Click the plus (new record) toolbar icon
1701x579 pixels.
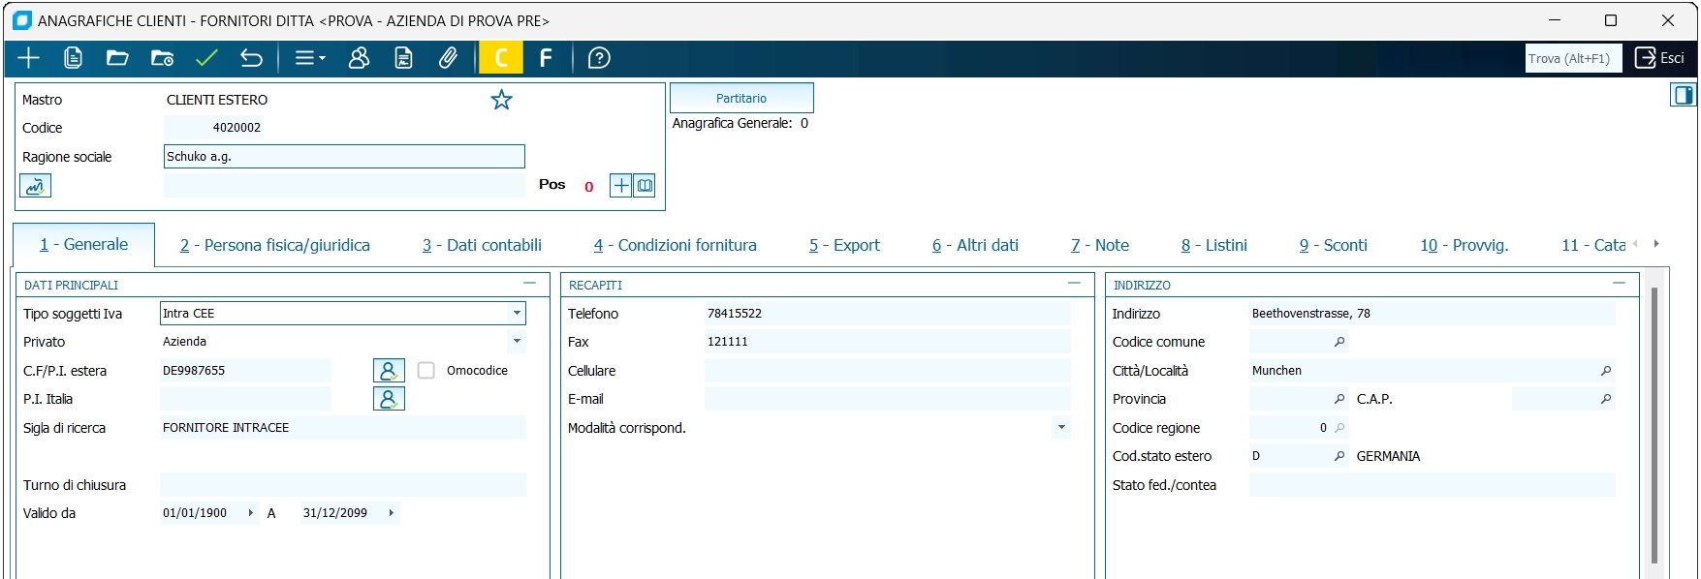point(29,58)
